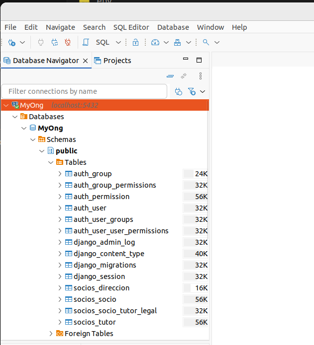Click the magnifier search toolbar icon
This screenshot has height=345, width=314.
pos(206,42)
